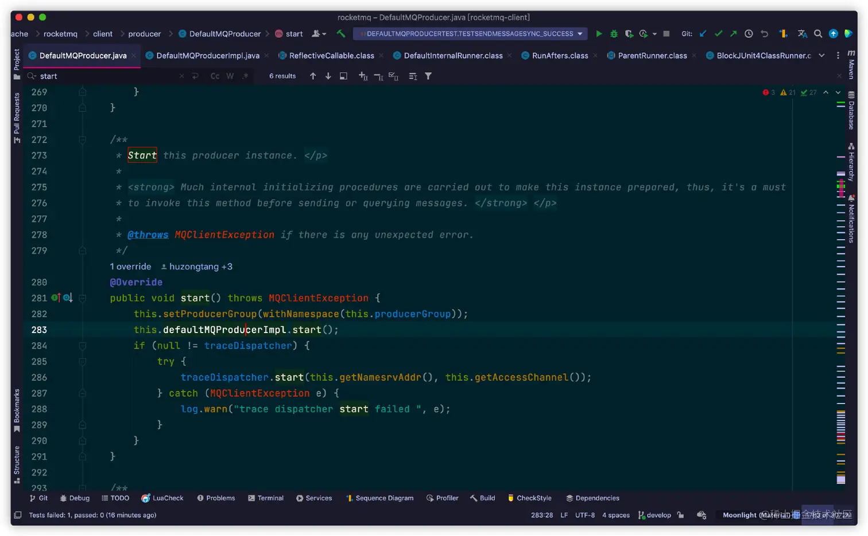The image size is (868, 536).
Task: Push commits with Git arrow
Action: coord(733,34)
